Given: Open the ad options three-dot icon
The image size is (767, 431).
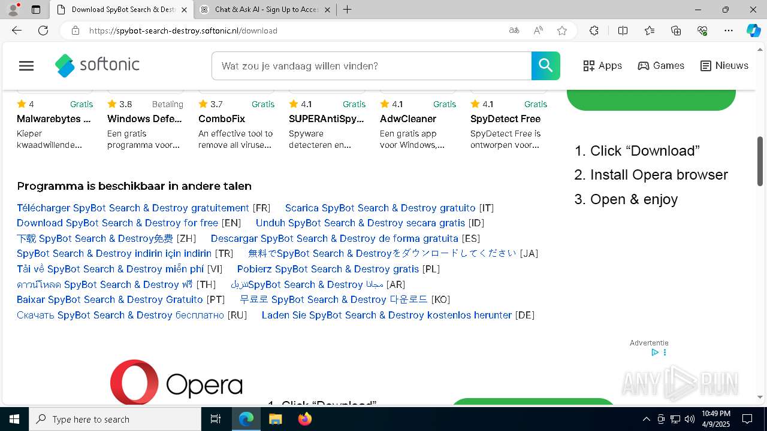Looking at the screenshot, I should (665, 353).
